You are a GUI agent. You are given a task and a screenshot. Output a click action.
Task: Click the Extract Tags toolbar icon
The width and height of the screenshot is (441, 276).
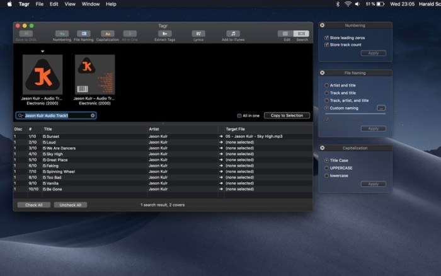(x=165, y=34)
